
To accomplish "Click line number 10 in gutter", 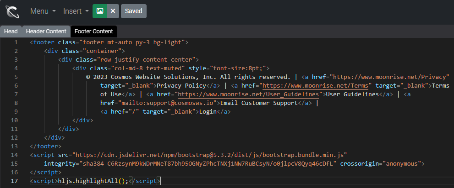I will point(15,120).
